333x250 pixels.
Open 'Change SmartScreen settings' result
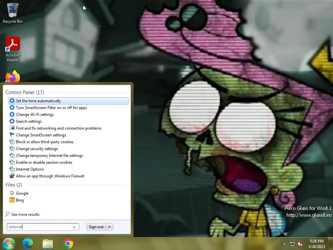(41, 135)
